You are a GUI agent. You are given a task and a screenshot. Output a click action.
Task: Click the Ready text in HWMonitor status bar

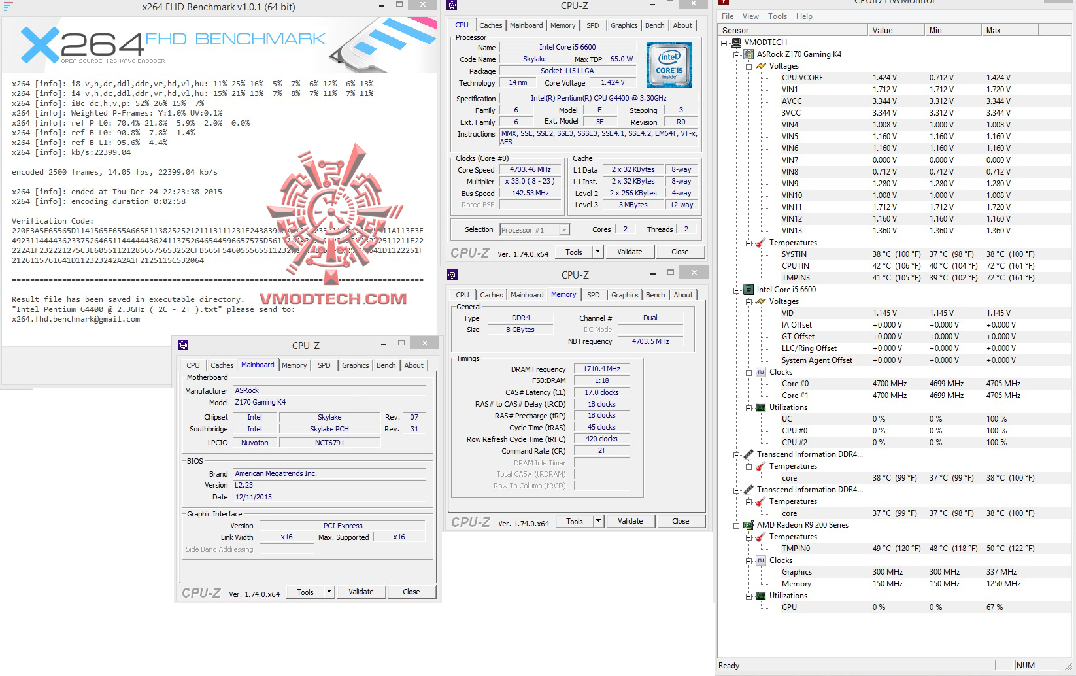[729, 666]
